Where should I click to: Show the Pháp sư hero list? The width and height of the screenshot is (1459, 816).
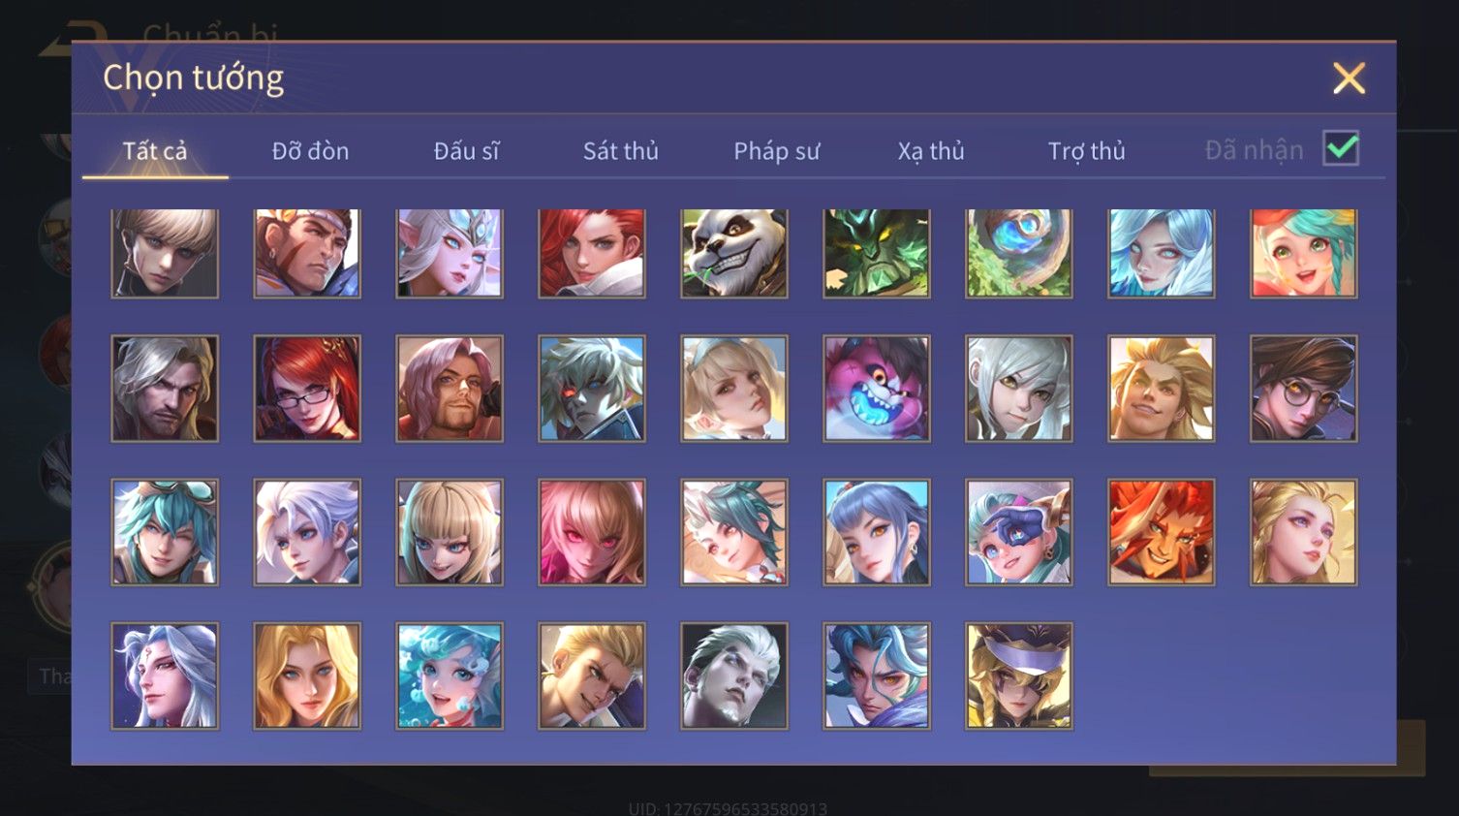[776, 151]
